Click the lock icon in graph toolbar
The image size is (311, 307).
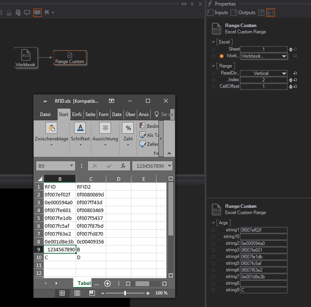pyautogui.click(x=9, y=12)
